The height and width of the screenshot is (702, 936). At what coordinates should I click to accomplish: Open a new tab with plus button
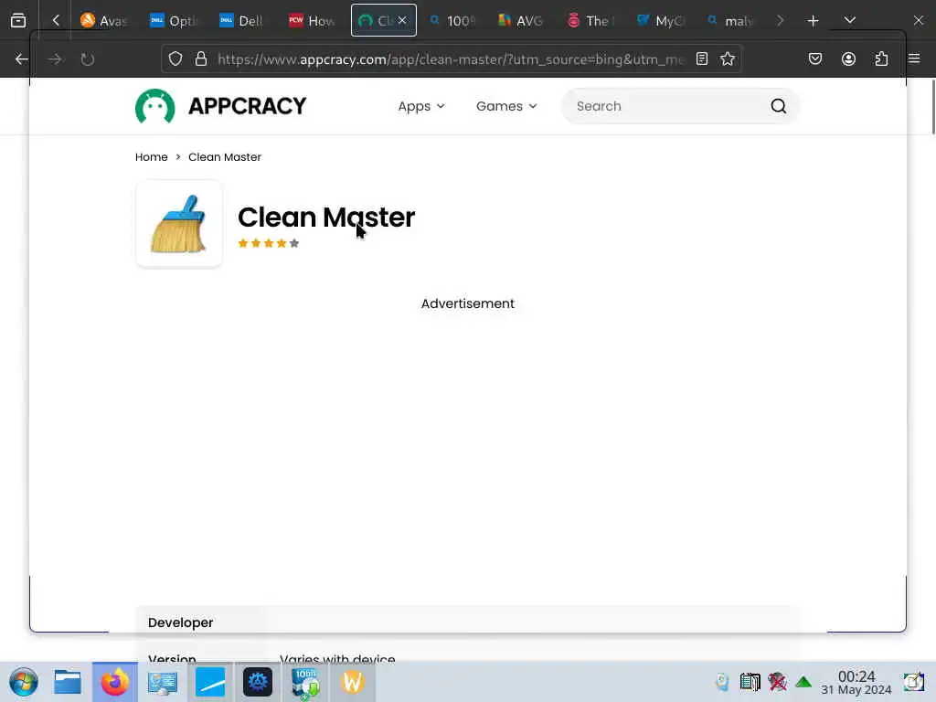pyautogui.click(x=813, y=20)
